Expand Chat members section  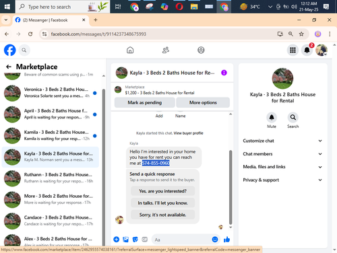pyautogui.click(x=282, y=154)
